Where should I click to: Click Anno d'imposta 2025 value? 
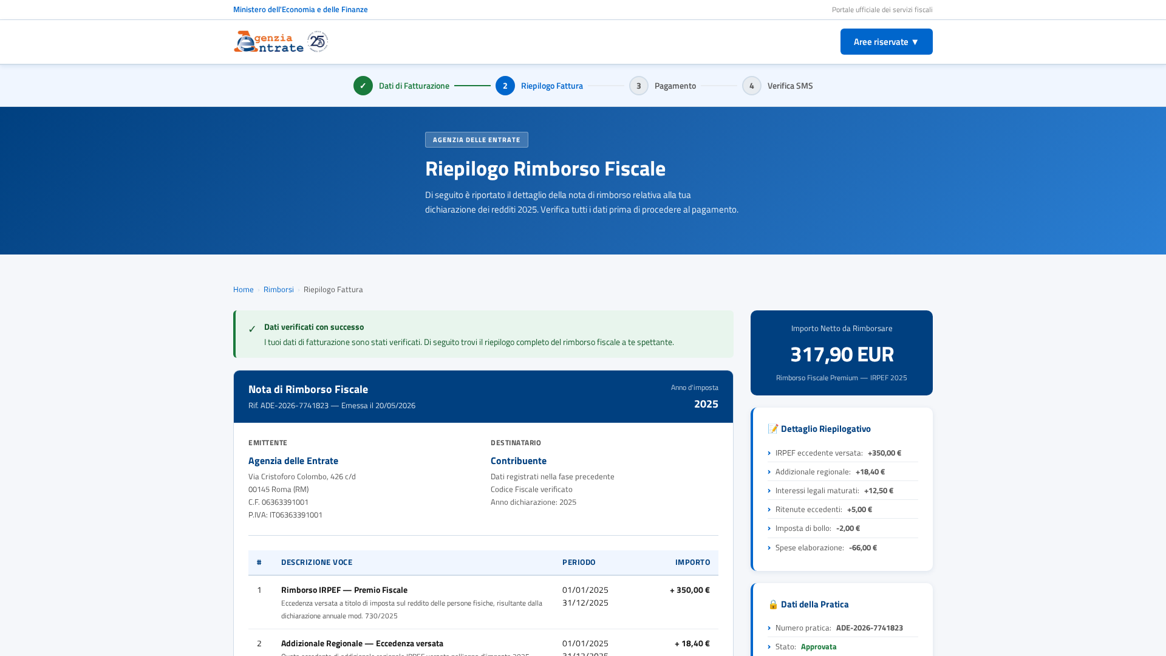tap(706, 404)
